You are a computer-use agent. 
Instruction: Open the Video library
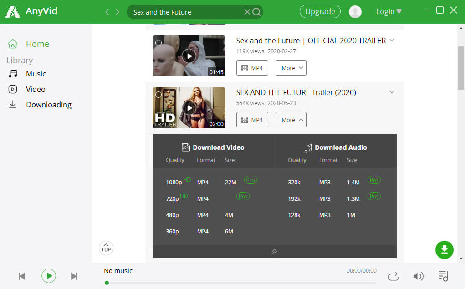(36, 89)
